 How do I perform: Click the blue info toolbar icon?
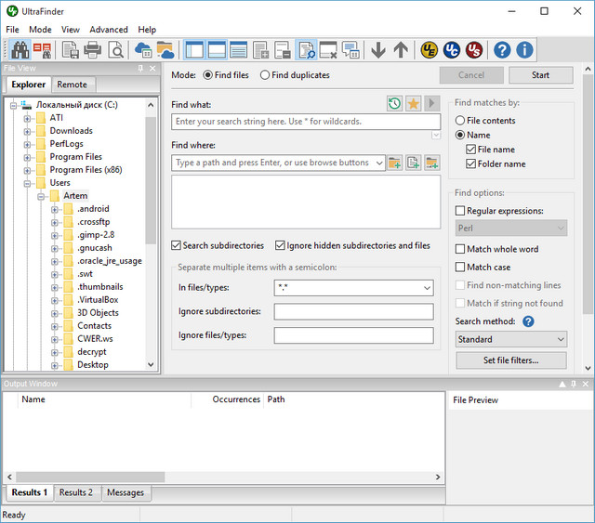(x=524, y=50)
